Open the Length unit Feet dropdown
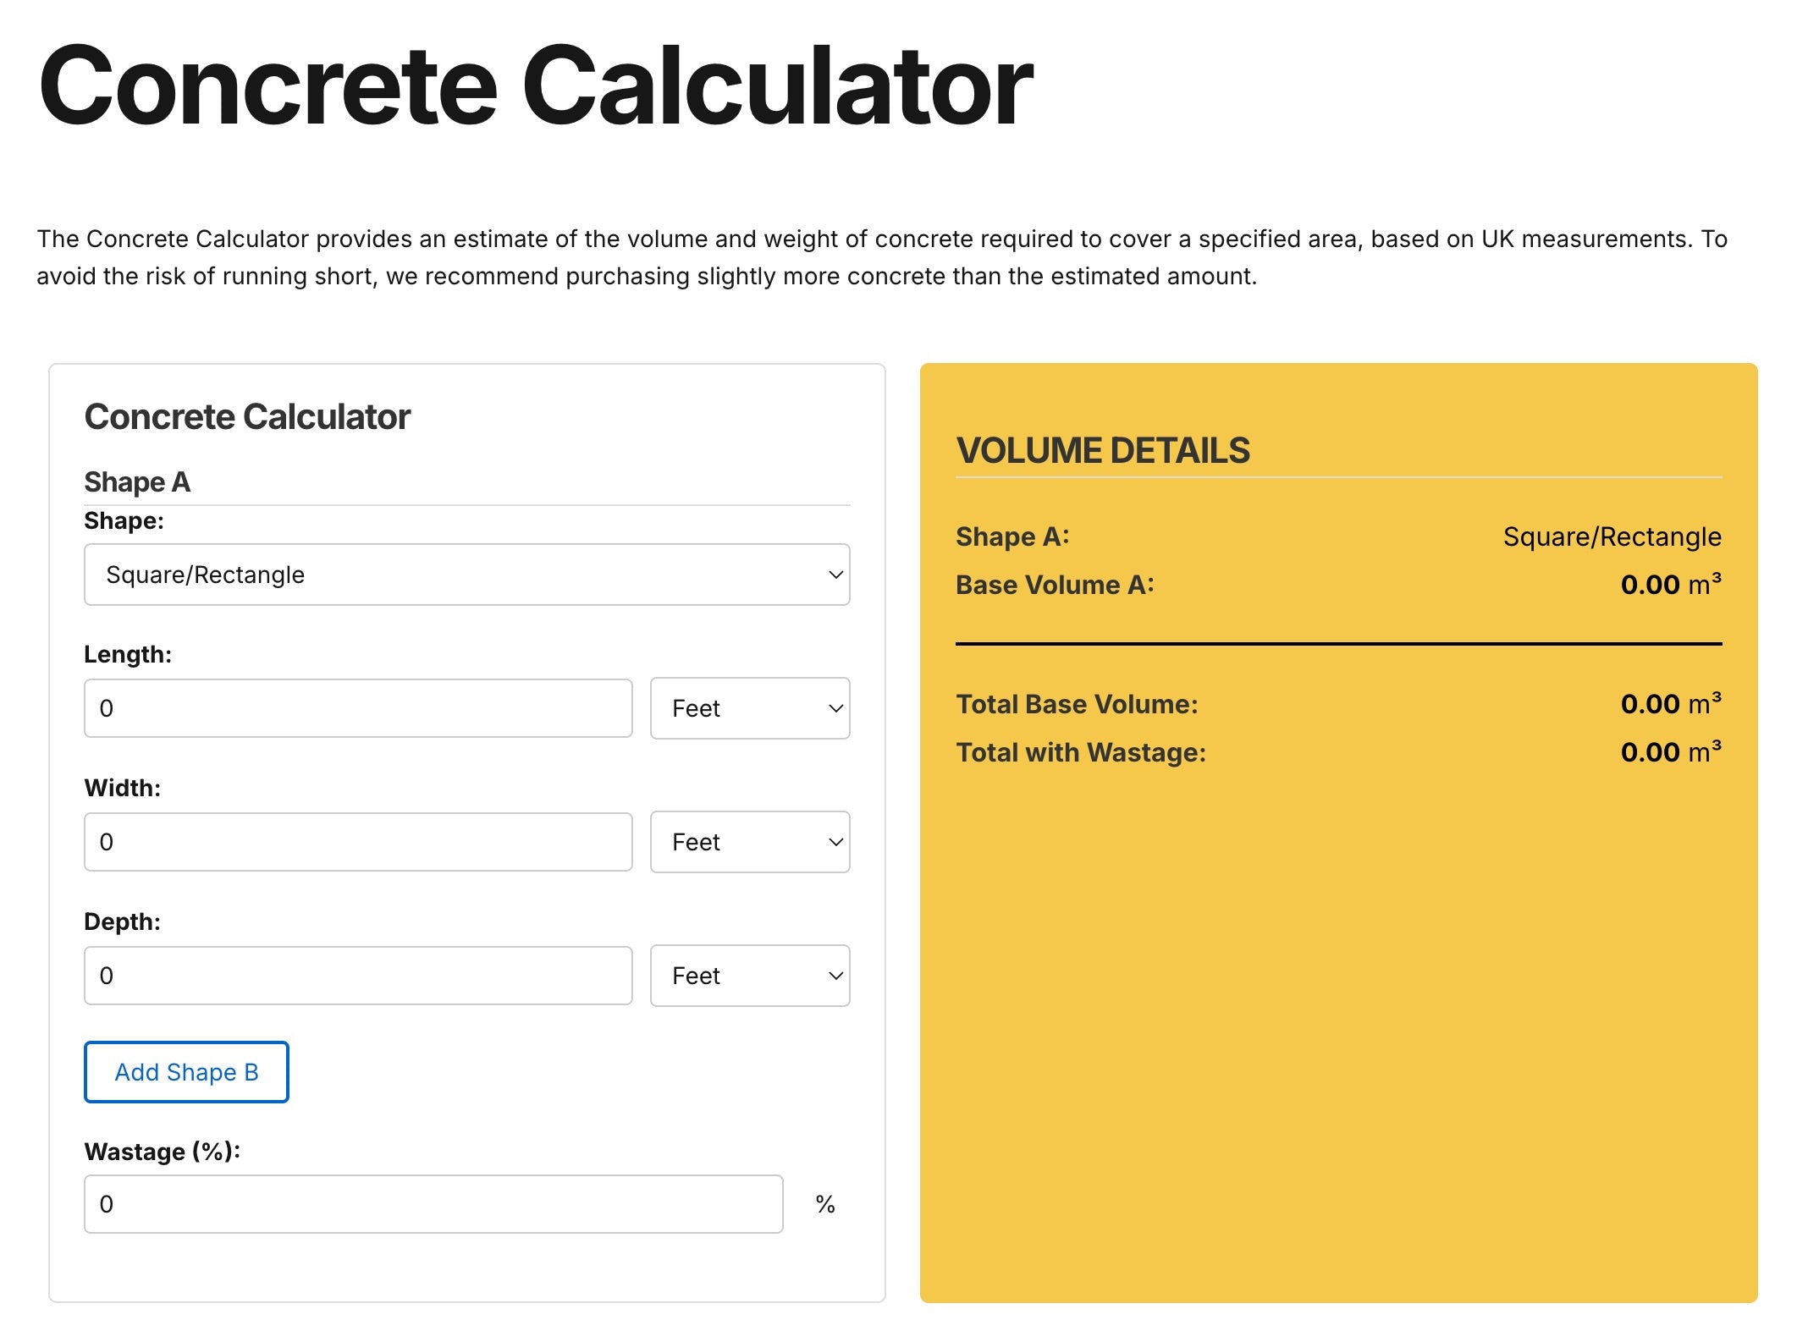The image size is (1808, 1342). click(x=749, y=708)
